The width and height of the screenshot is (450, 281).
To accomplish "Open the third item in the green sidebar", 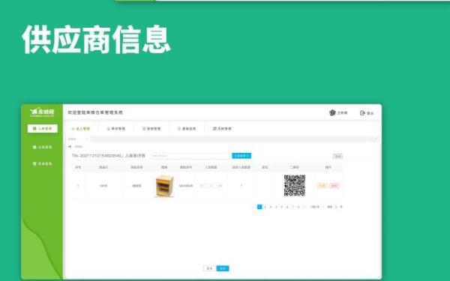I will [x=43, y=163].
